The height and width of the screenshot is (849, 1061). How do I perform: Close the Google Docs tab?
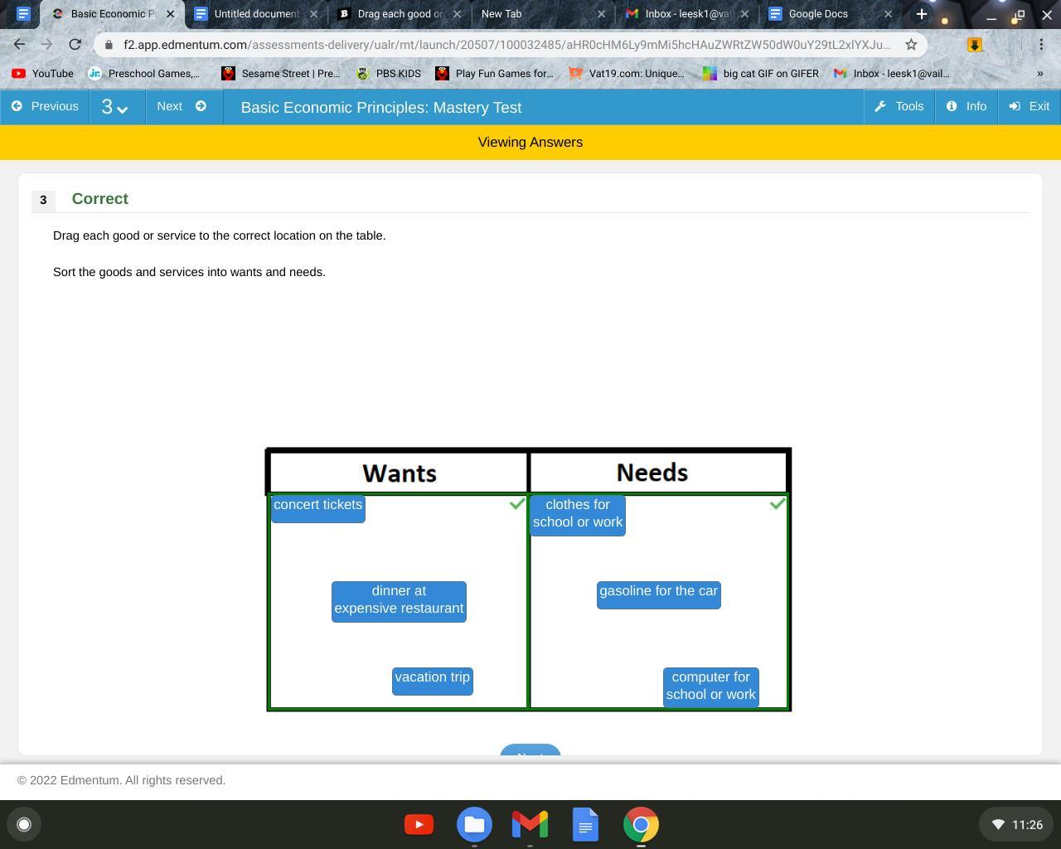(x=888, y=14)
